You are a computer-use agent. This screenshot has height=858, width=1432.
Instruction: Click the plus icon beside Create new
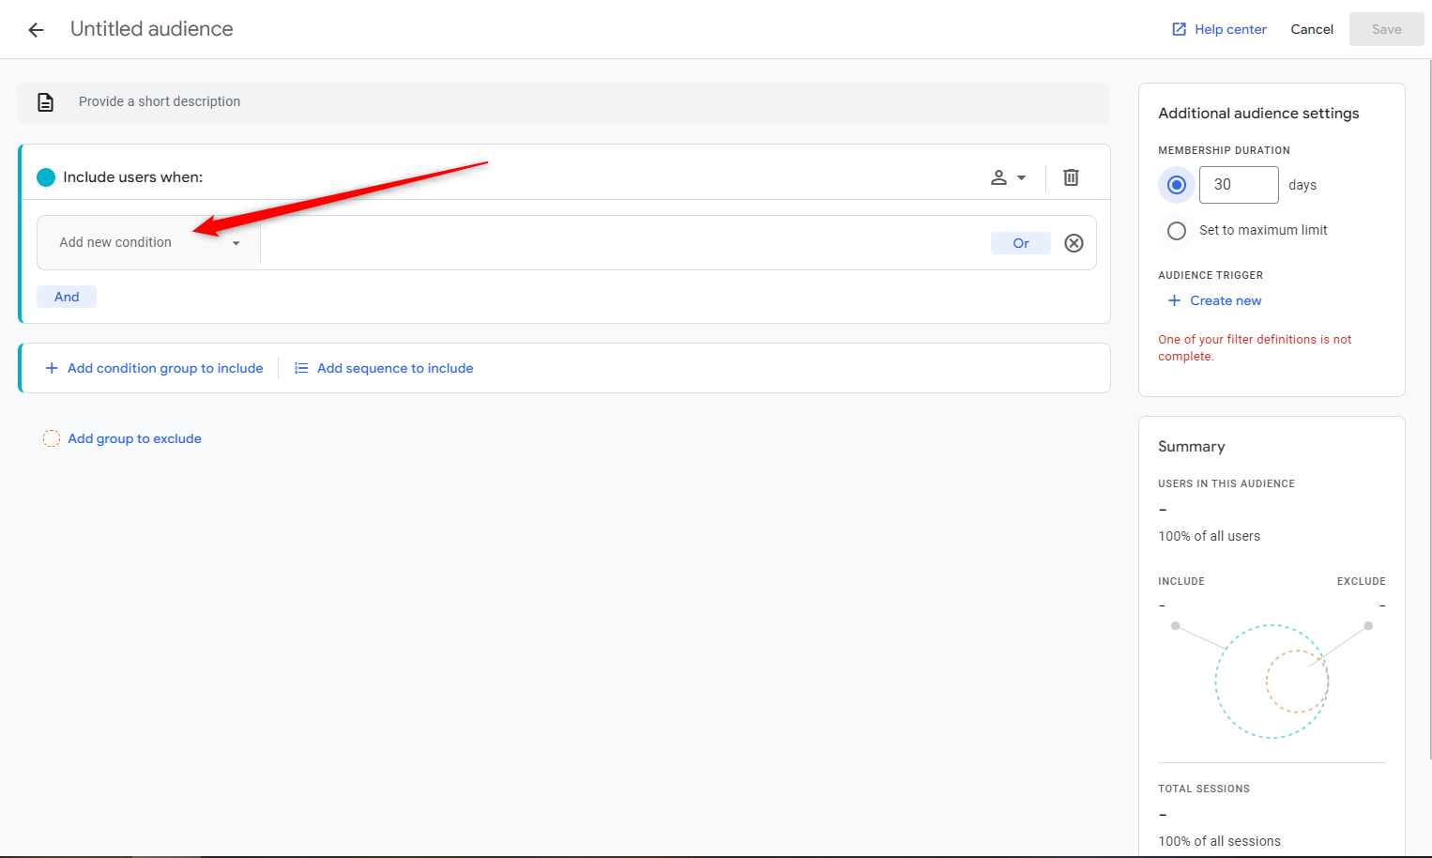click(x=1174, y=300)
